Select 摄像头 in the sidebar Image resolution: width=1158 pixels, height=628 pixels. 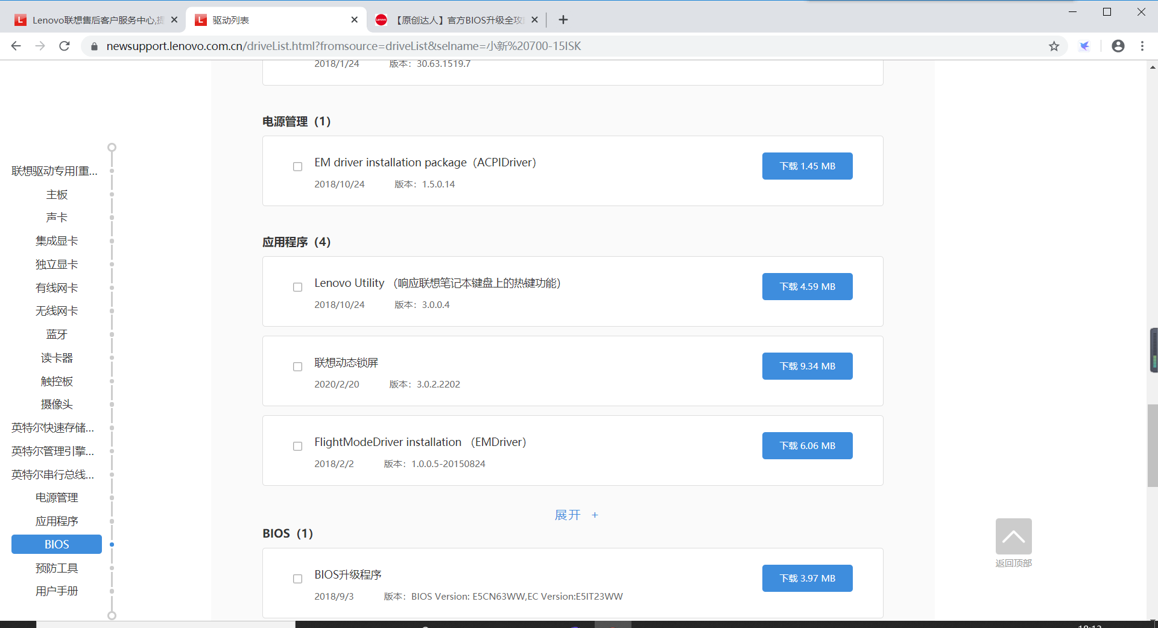(57, 404)
